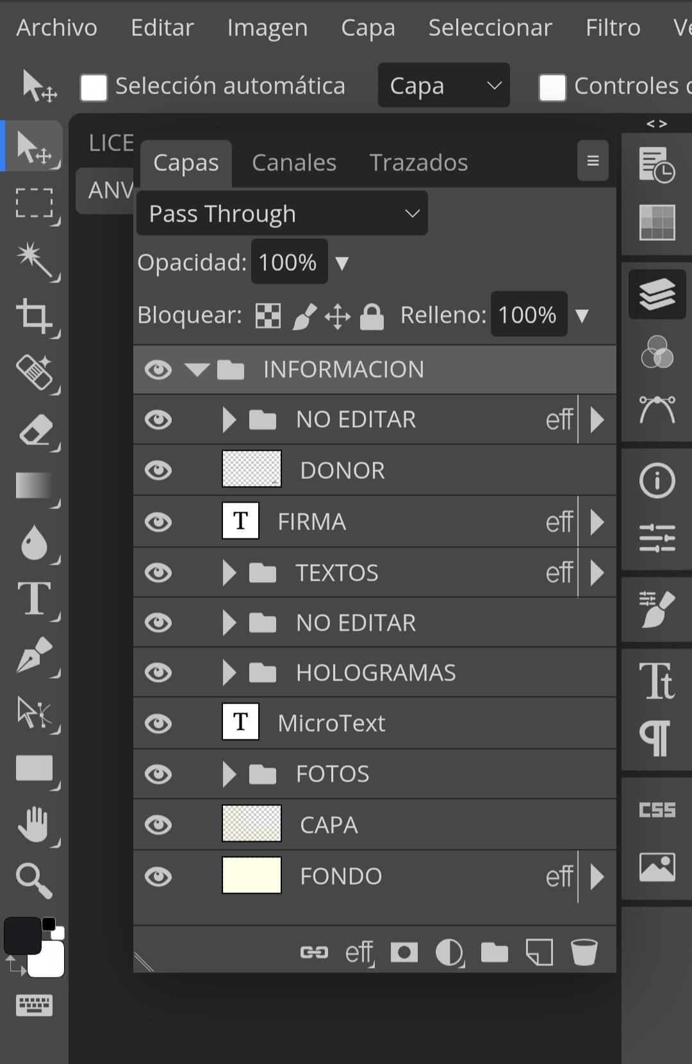Open the Properties sliders panel icon

pos(657,538)
